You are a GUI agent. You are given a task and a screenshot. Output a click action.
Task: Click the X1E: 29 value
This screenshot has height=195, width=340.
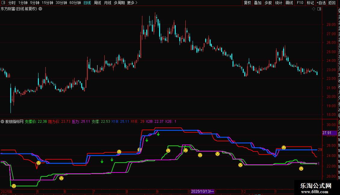point(138,121)
